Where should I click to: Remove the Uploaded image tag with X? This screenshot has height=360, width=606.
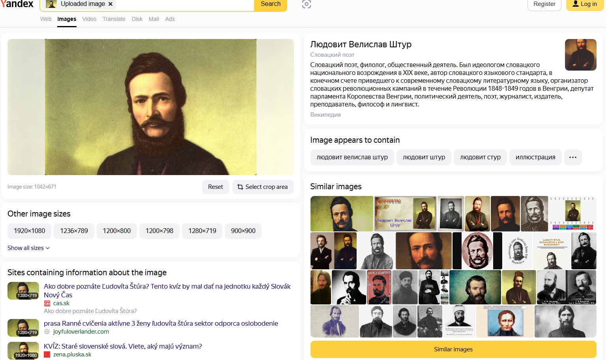(x=110, y=4)
